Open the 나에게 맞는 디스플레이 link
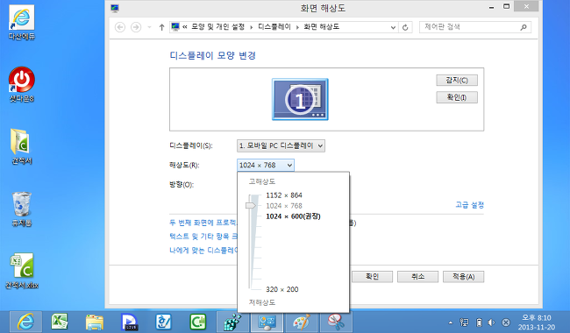The width and height of the screenshot is (570, 333). click(x=203, y=251)
